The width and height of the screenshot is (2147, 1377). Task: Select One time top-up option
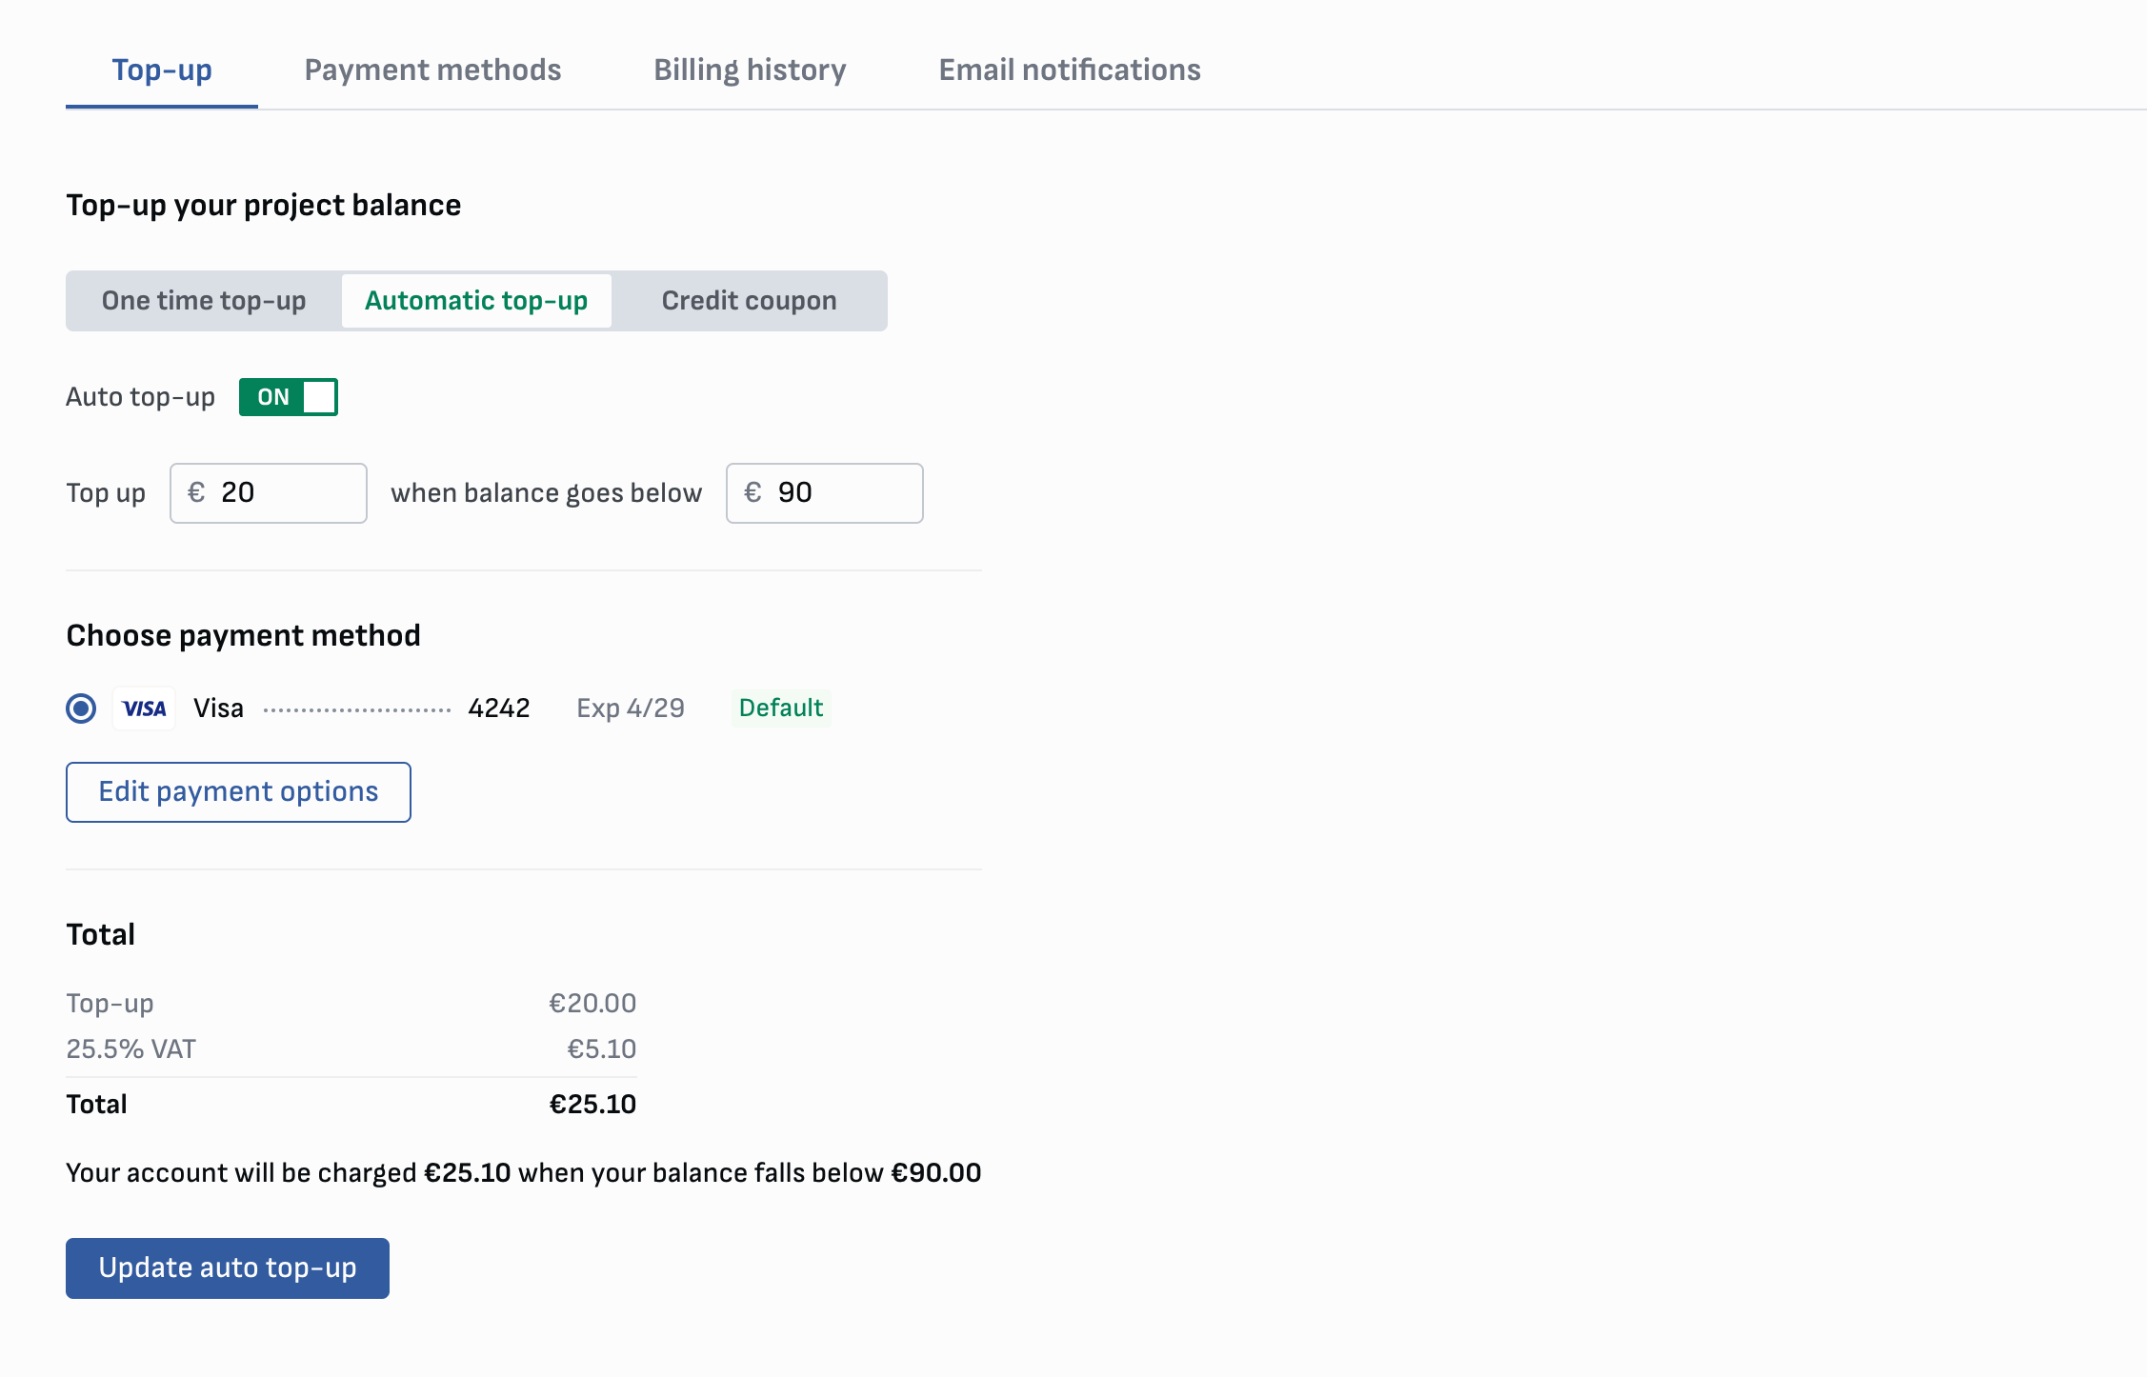[204, 301]
